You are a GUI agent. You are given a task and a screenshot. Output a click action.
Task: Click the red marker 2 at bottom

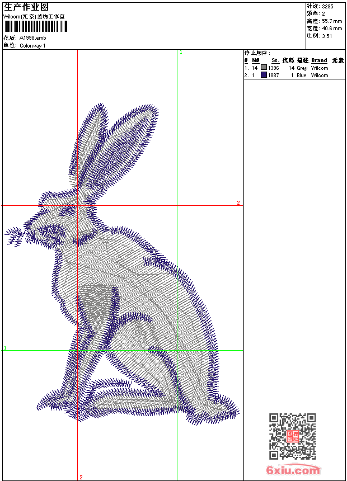pyautogui.click(x=81, y=477)
